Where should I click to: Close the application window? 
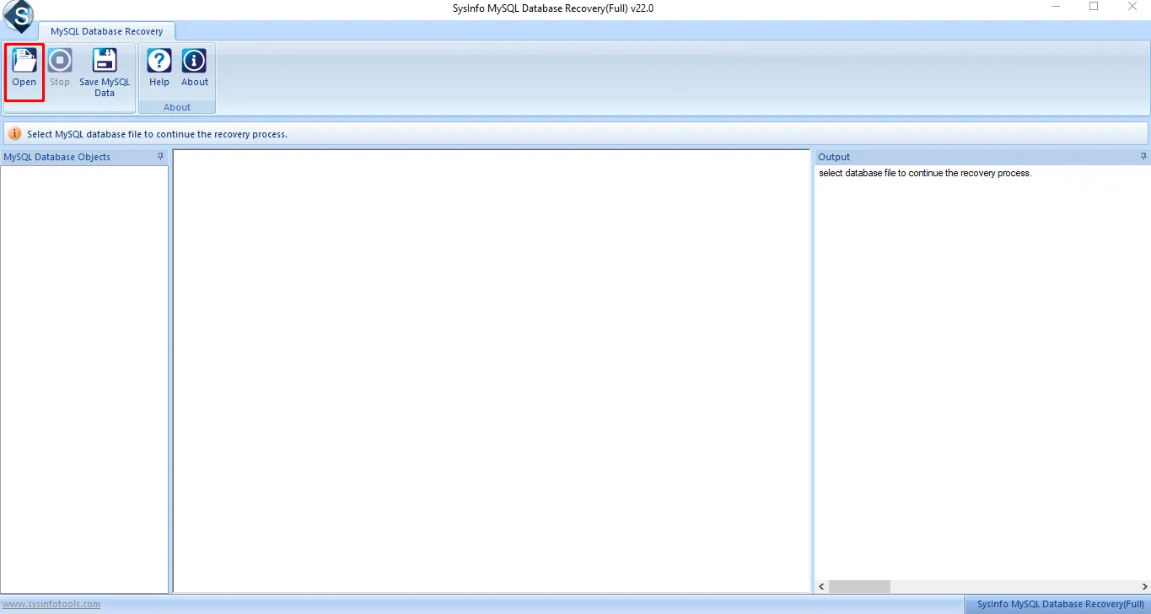[1132, 7]
